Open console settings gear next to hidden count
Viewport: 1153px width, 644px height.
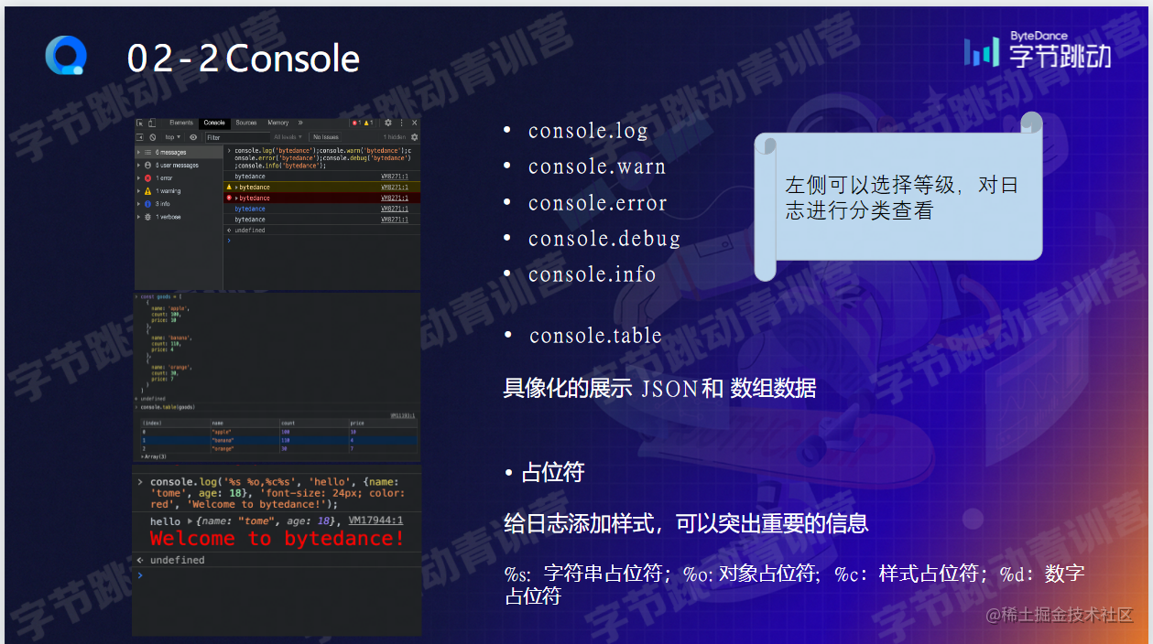tap(414, 137)
